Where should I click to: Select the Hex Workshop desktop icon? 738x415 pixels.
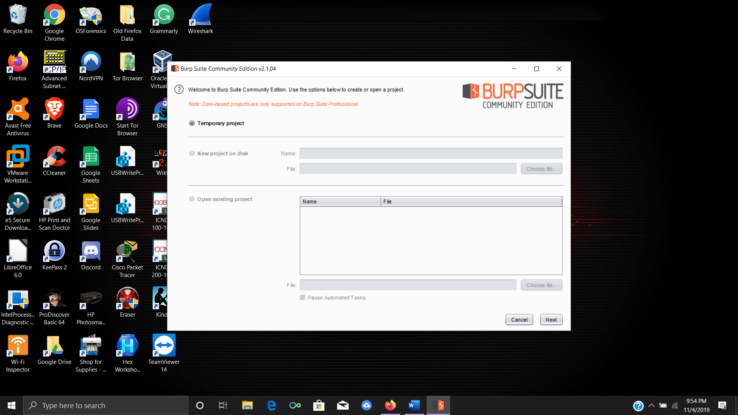click(x=127, y=354)
